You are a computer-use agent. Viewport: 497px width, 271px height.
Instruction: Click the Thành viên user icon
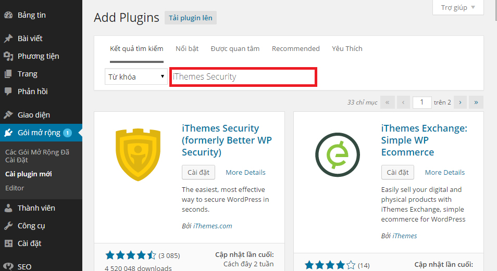[x=8, y=208]
